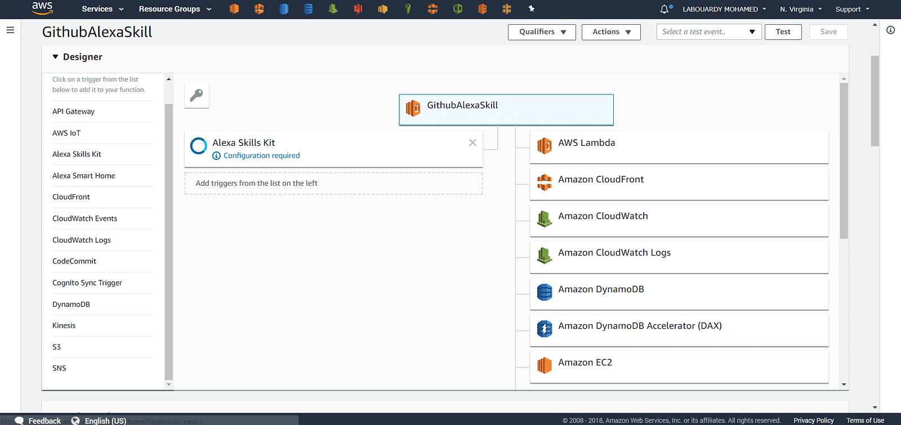Open red S3 shortcut icon in top bar
Screen dimensions: 901x425
(358, 9)
